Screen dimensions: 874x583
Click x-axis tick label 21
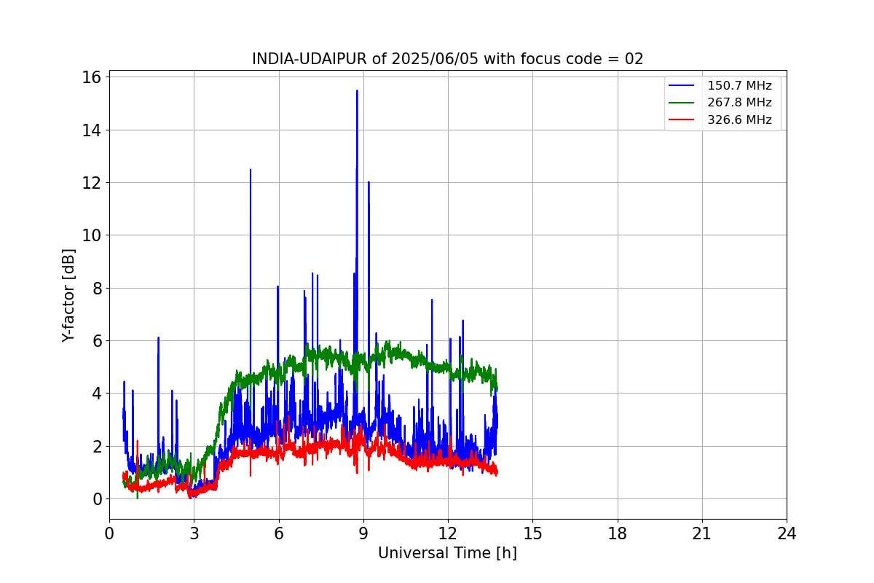coord(702,533)
